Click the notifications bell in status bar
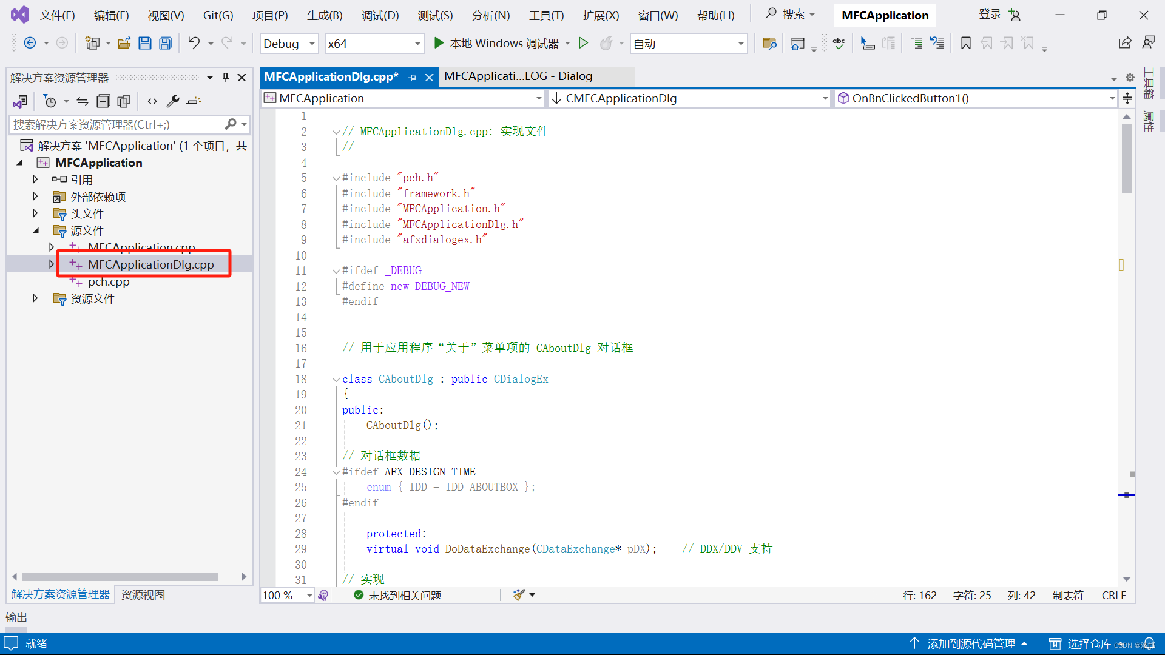Image resolution: width=1165 pixels, height=655 pixels. [1149, 644]
